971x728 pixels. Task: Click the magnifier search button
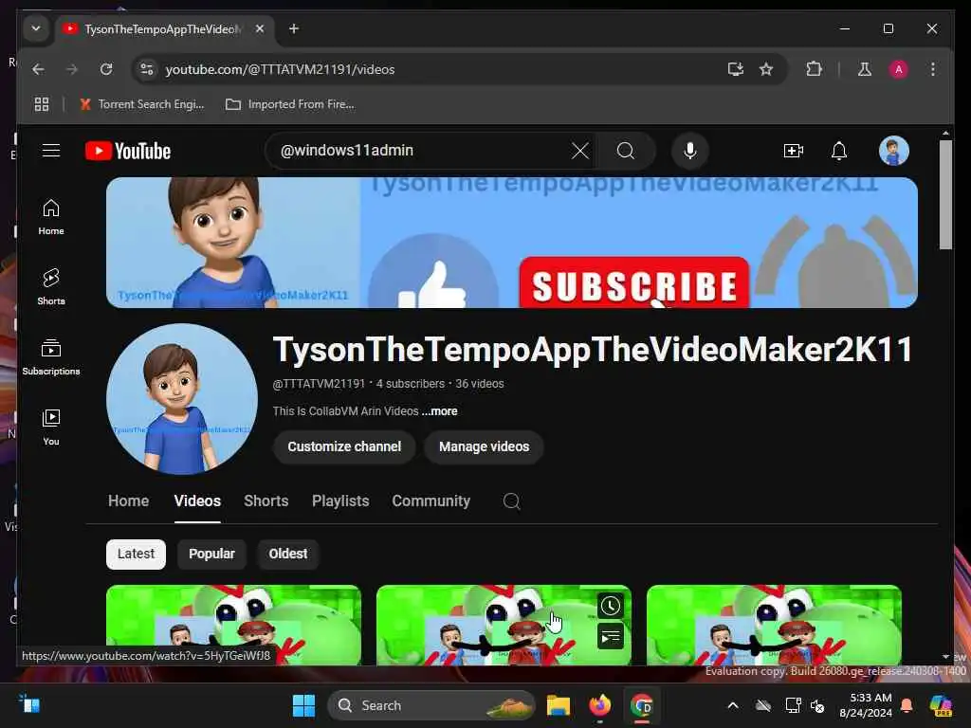click(626, 151)
